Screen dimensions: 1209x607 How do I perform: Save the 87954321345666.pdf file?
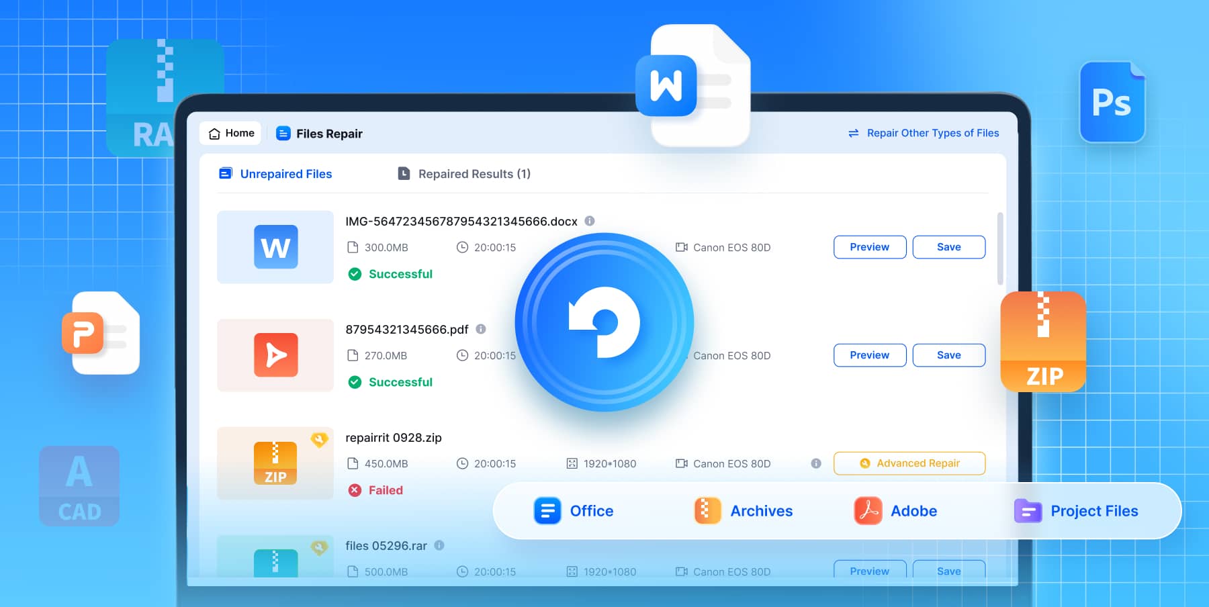(x=949, y=355)
